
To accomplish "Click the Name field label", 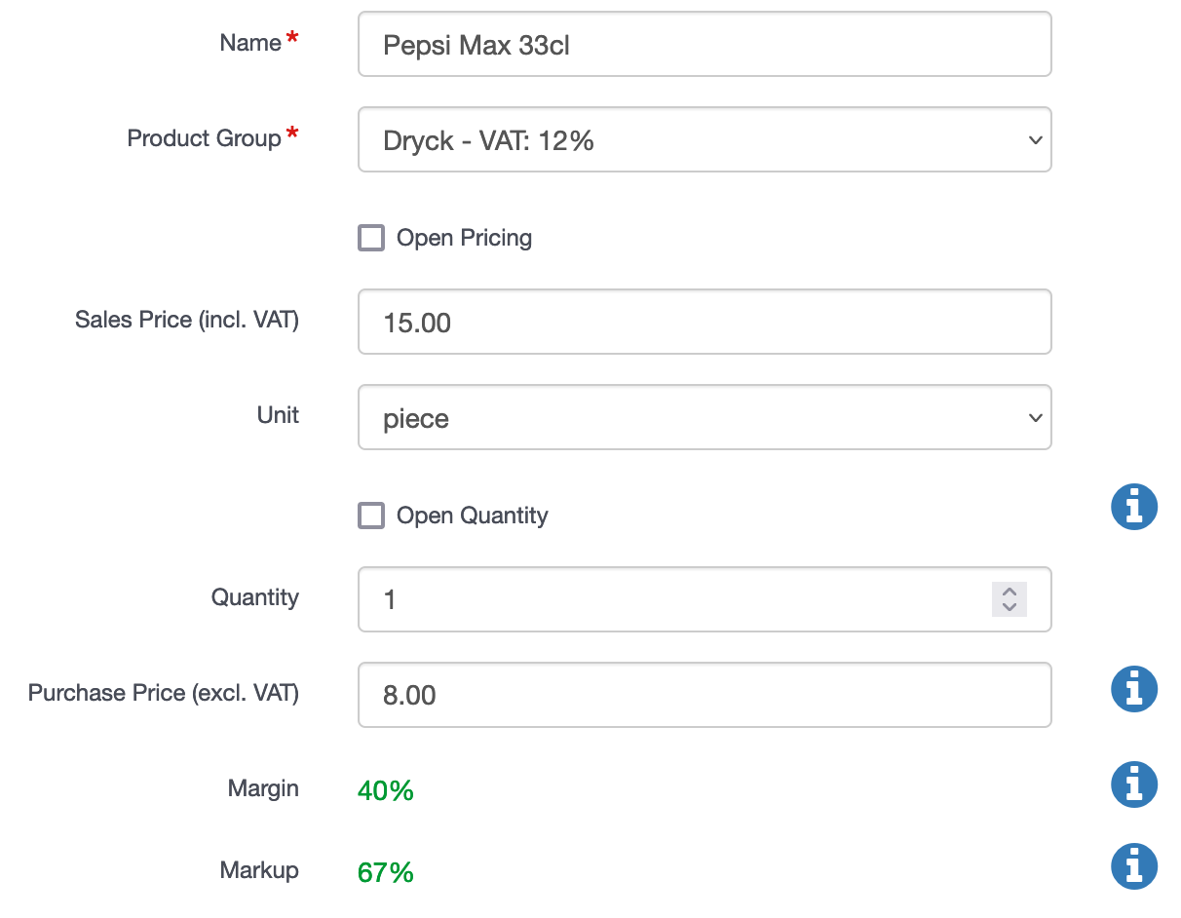I will (250, 43).
